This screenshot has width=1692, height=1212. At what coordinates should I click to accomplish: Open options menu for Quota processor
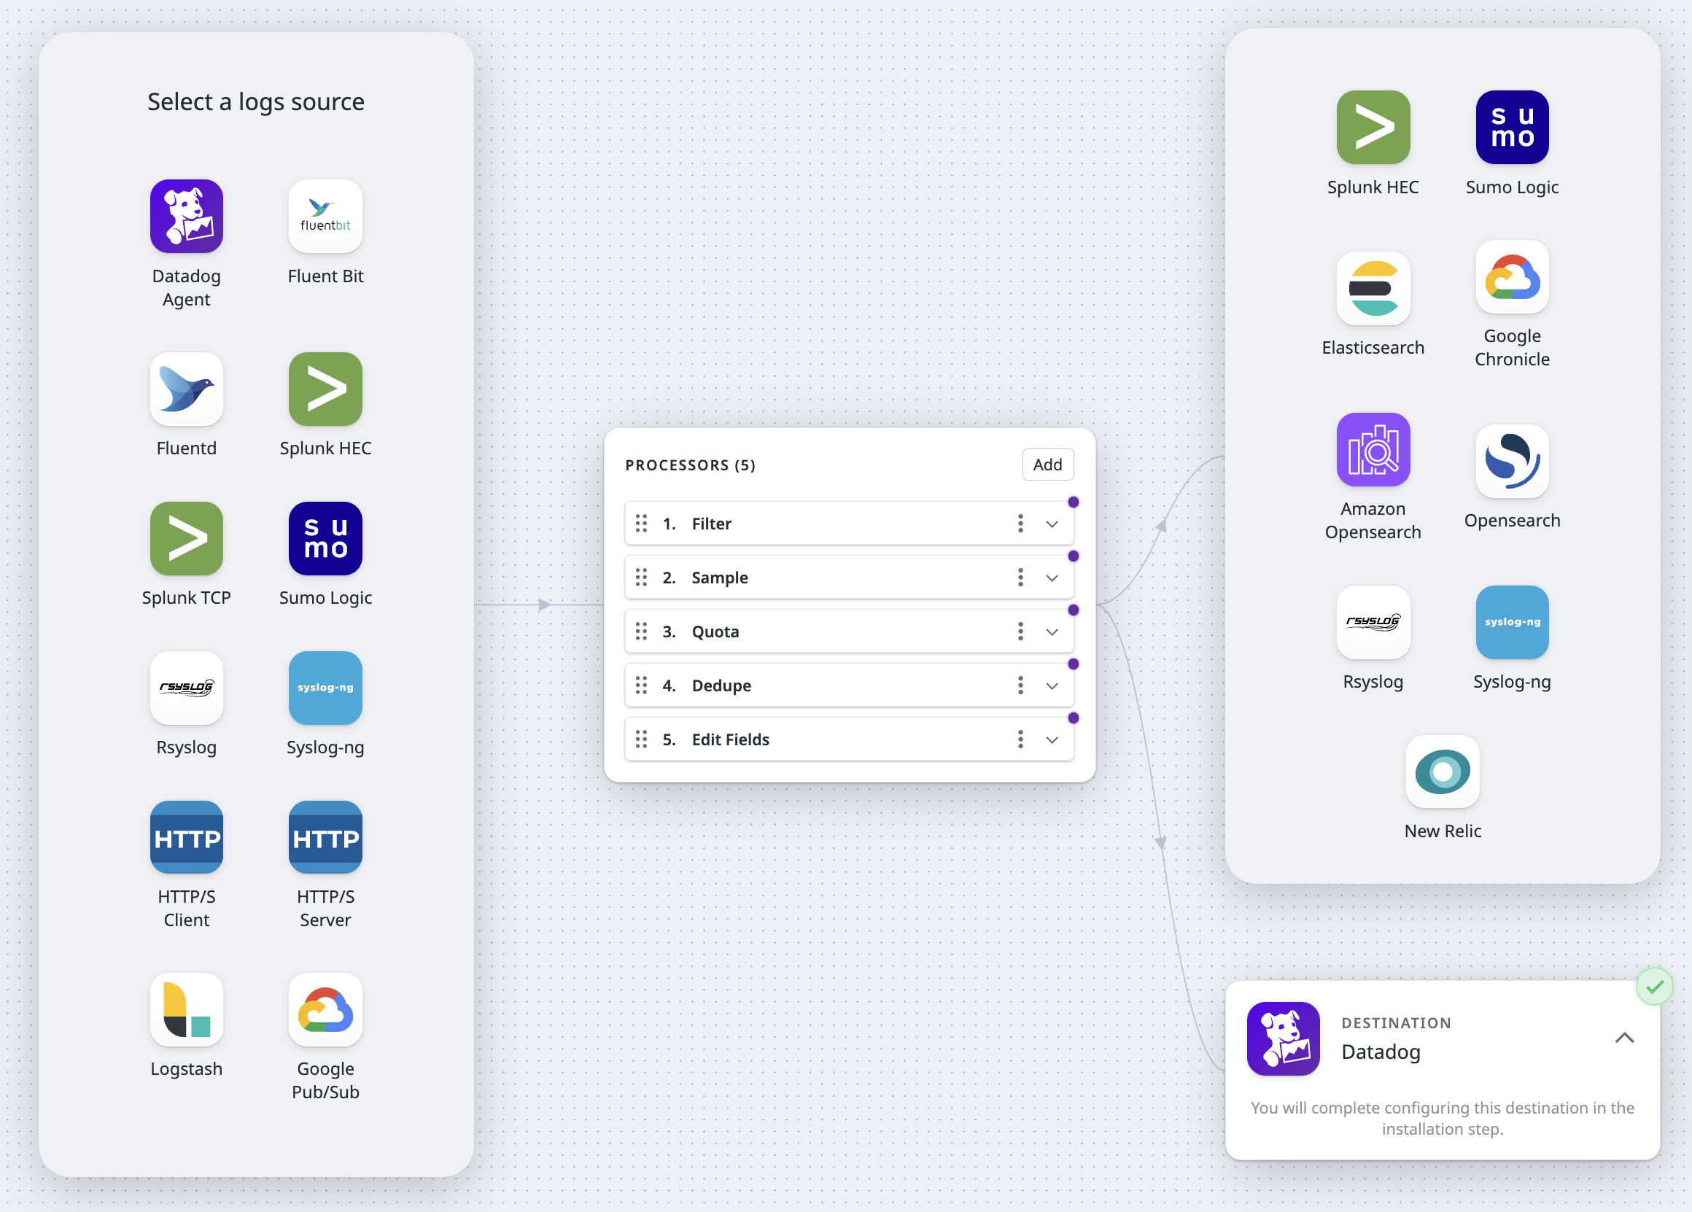pyautogui.click(x=1020, y=631)
